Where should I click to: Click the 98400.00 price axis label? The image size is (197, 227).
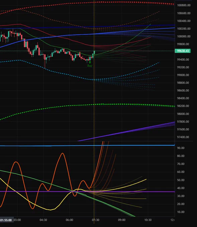coord(184,98)
